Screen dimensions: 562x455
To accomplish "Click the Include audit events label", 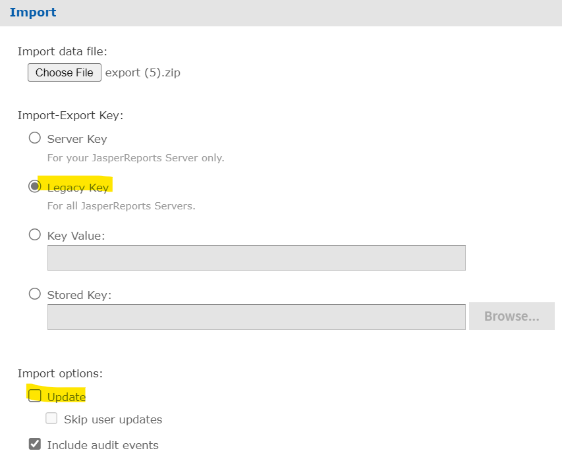I will [102, 444].
